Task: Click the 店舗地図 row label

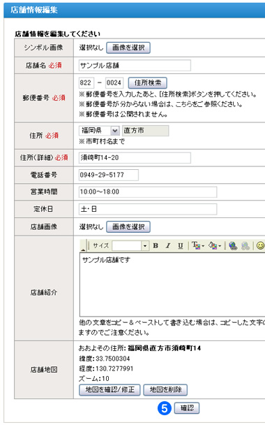Action: [44, 370]
